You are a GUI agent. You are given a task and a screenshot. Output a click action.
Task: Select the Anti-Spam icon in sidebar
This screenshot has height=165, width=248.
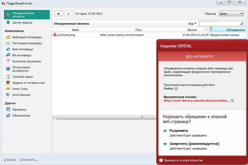click(8, 89)
